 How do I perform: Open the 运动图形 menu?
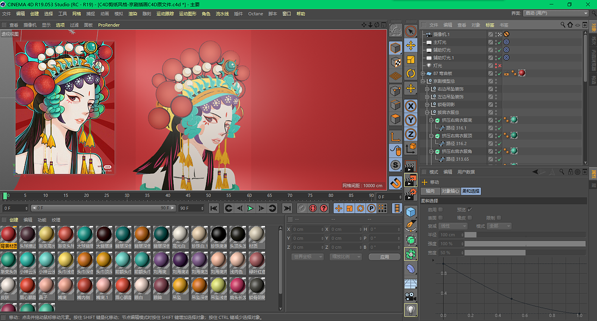[x=187, y=14]
